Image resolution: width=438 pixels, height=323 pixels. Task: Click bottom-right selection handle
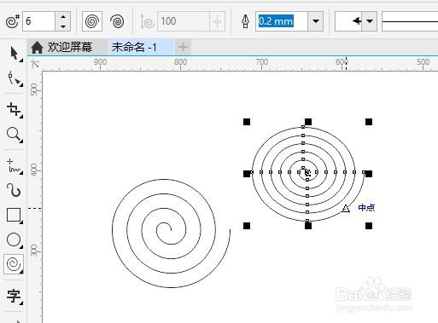[369, 226]
